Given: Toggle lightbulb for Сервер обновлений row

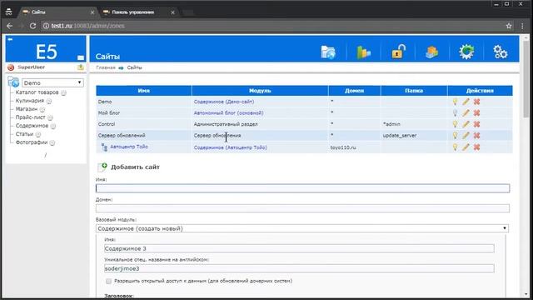Looking at the screenshot, I should [x=455, y=135].
